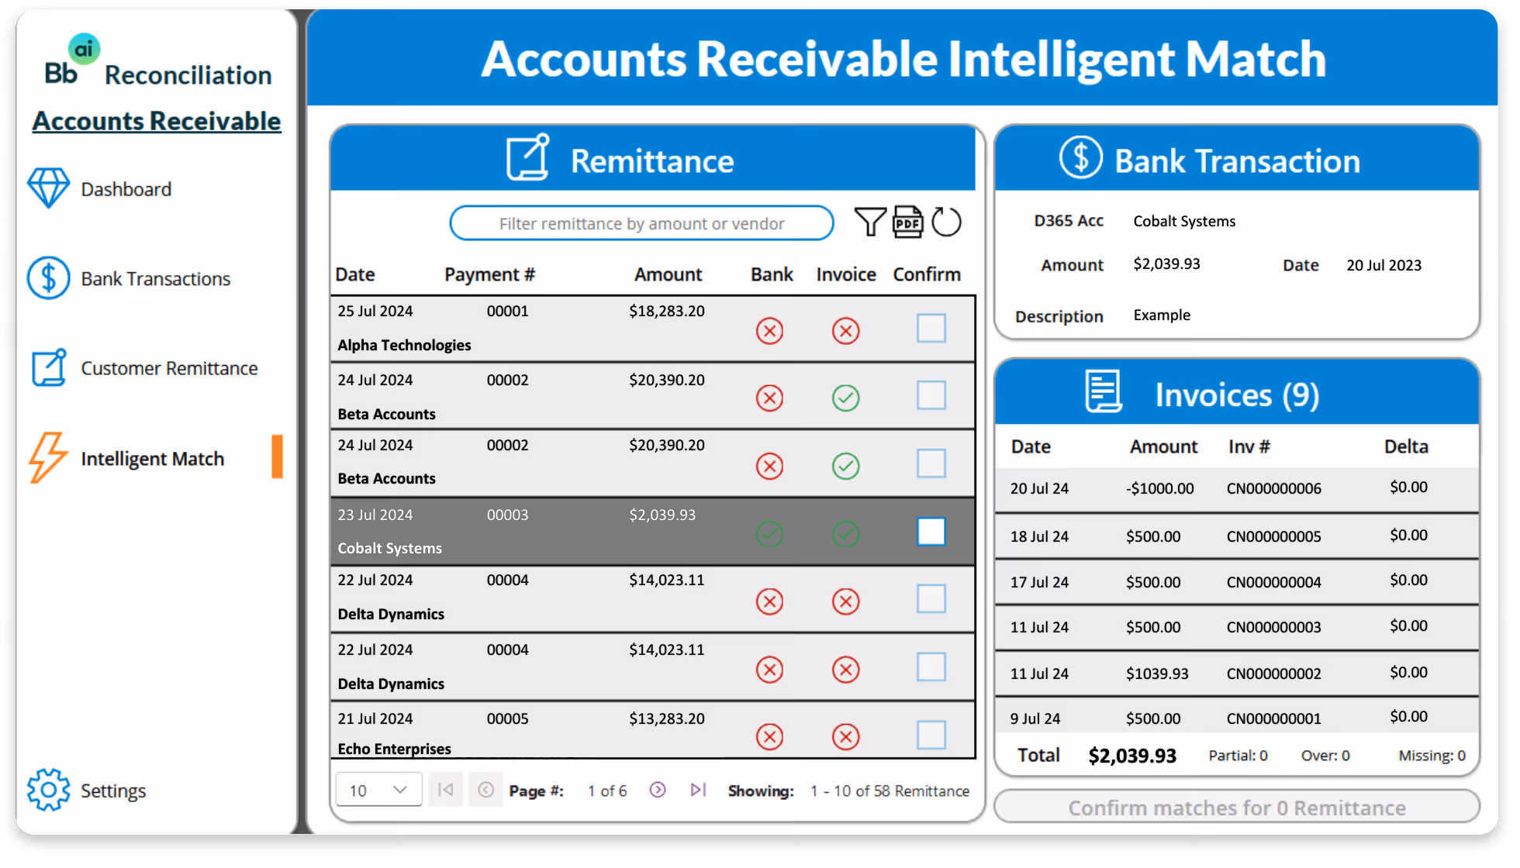Click the Accounts Receivable heading link

point(157,121)
